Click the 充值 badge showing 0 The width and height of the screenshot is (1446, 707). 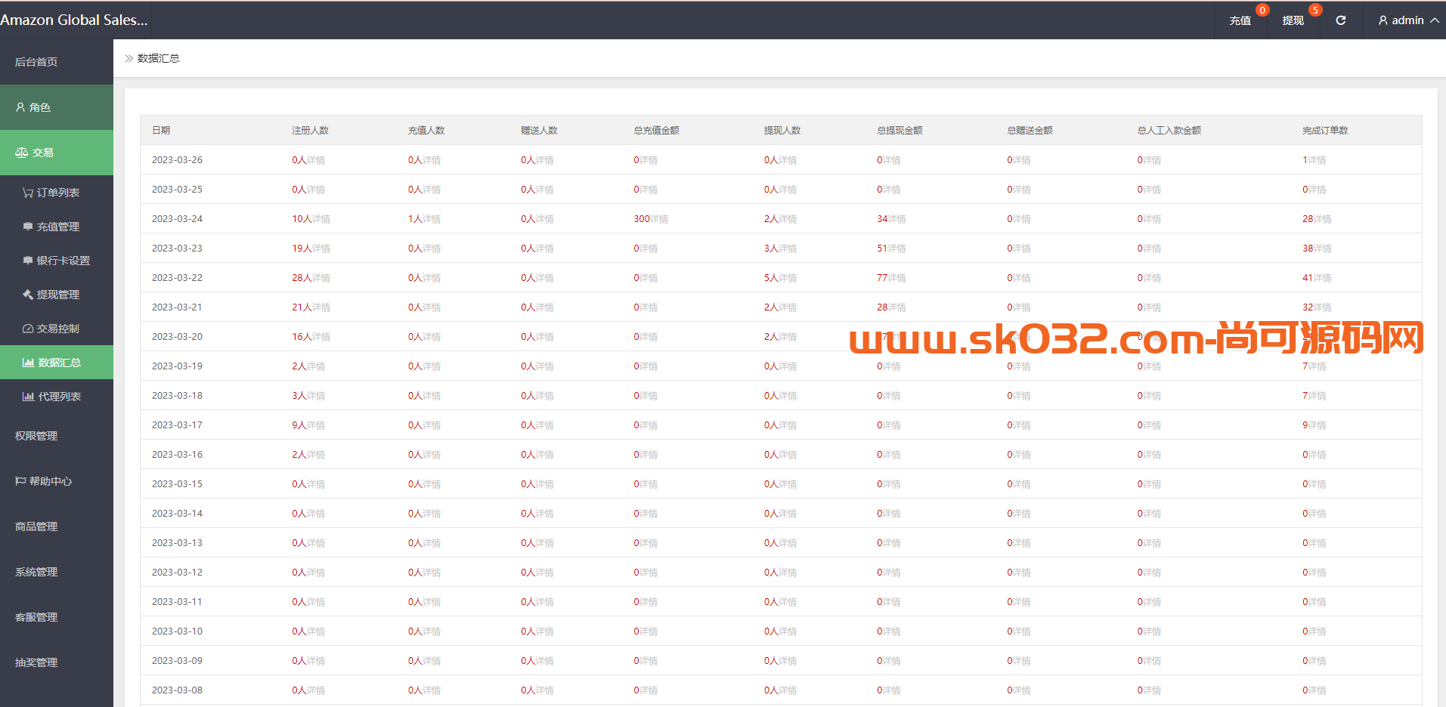pos(1262,10)
